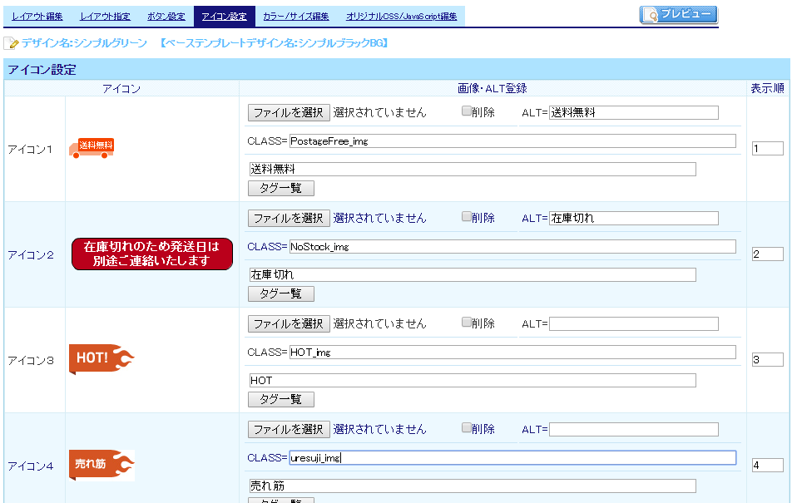Click the red 在庫切れ notice icon image
This screenshot has width=797, height=503.
pyautogui.click(x=152, y=254)
